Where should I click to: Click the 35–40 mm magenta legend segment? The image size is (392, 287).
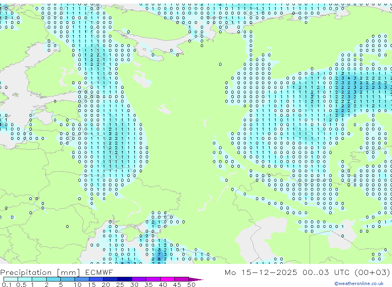[x=153, y=279]
